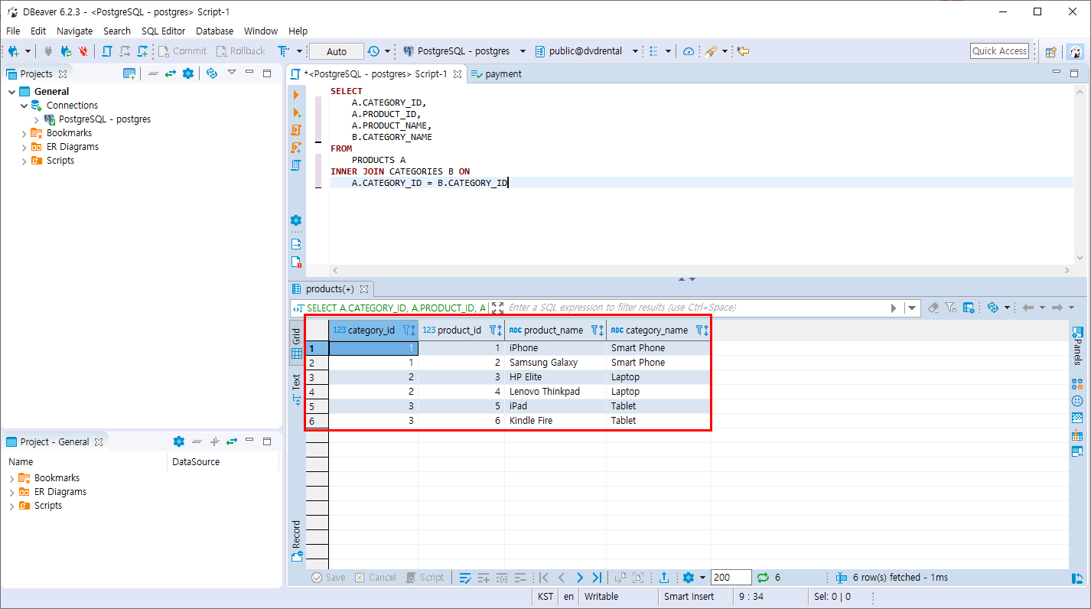Click Execute SQL statement orange arrow
1091x609 pixels.
296,95
